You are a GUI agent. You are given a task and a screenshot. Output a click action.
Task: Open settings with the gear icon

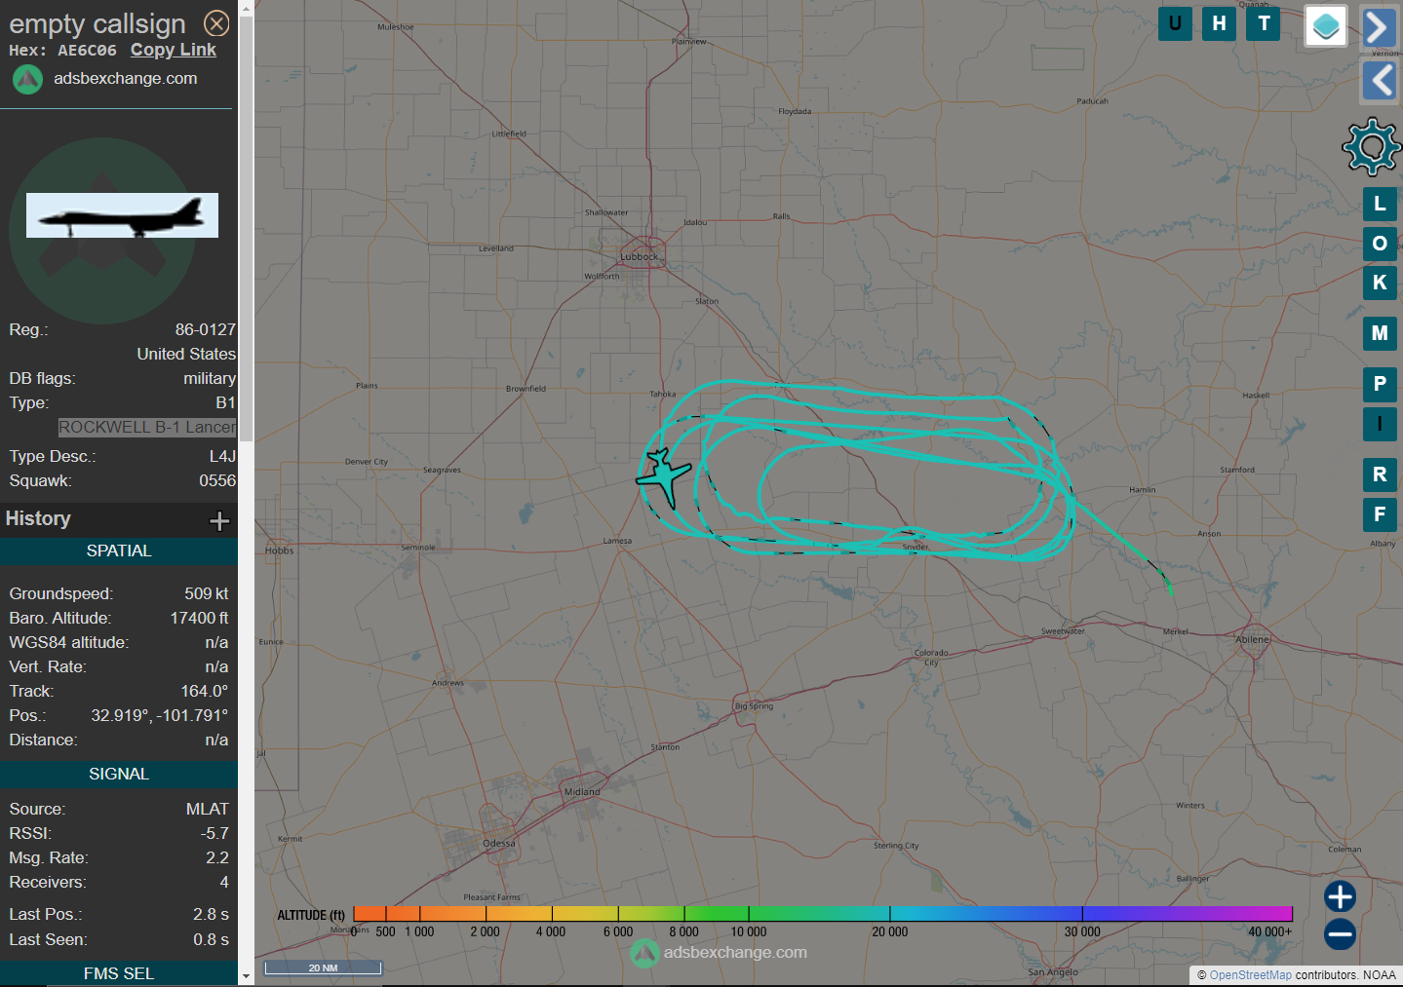tap(1372, 146)
